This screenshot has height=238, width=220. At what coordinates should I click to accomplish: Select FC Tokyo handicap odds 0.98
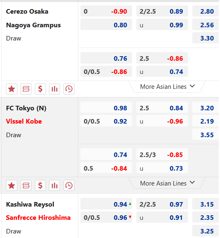tap(106, 107)
